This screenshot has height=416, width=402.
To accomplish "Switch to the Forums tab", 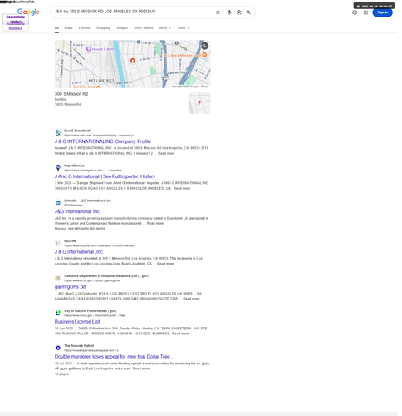I will tap(84, 27).
